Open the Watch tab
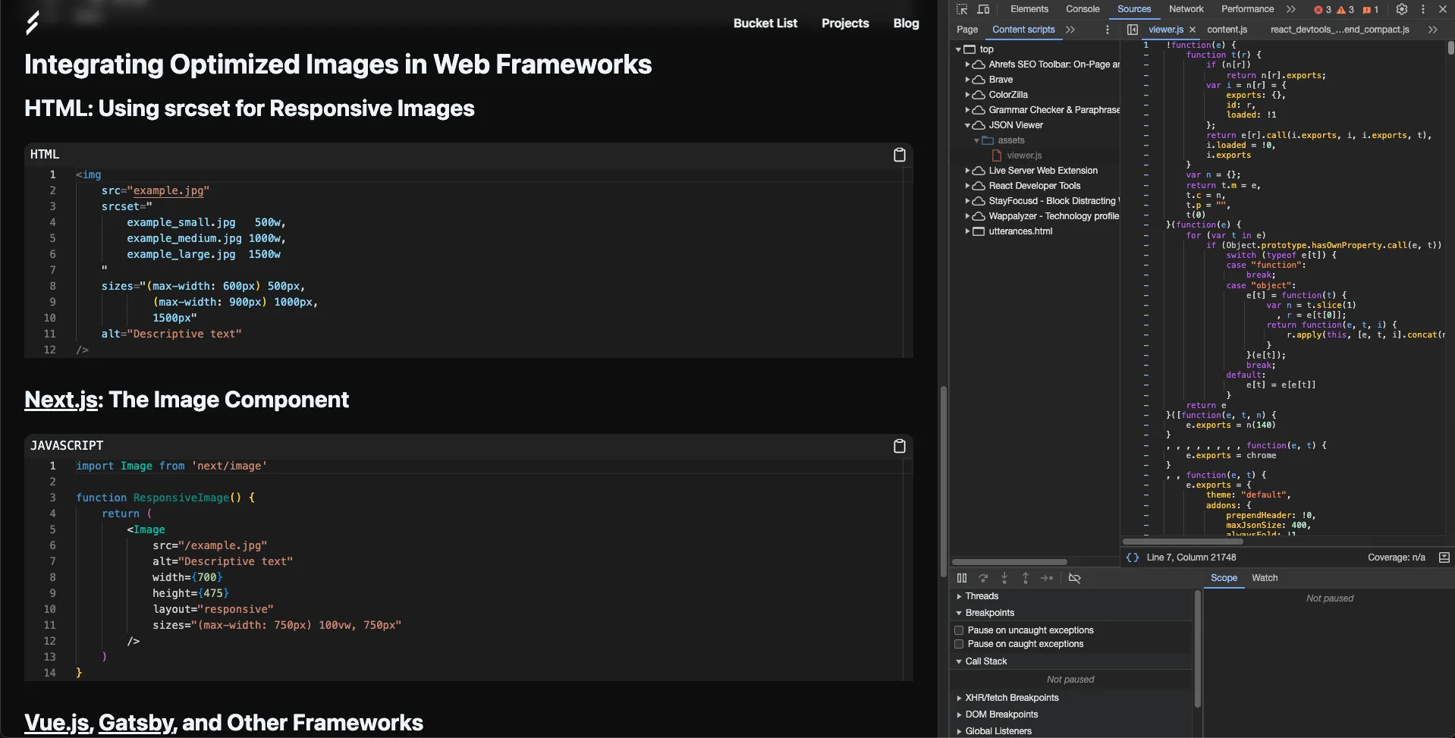Image resolution: width=1455 pixels, height=738 pixels. pos(1264,578)
